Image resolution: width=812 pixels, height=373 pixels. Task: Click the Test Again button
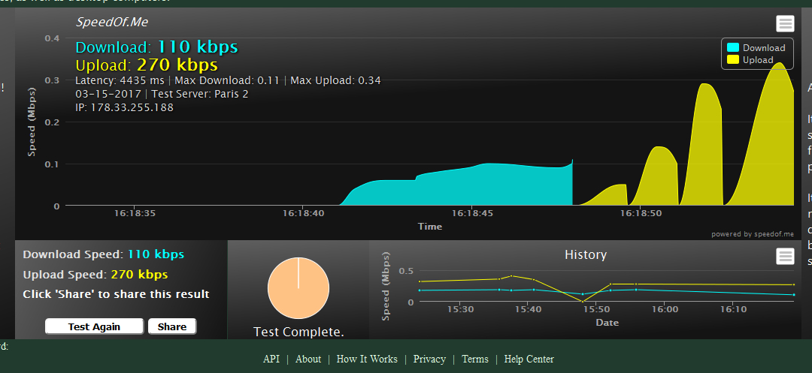[94, 326]
